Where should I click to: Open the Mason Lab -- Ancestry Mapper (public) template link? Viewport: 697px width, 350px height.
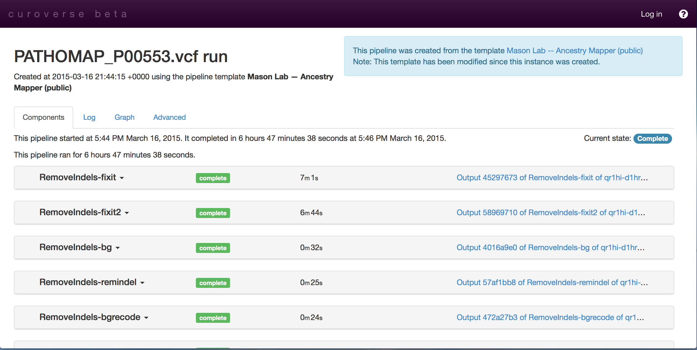[x=574, y=50]
